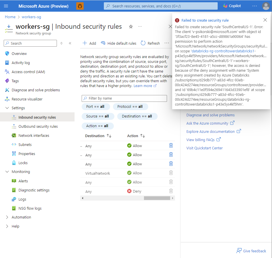Star workers-sg as a favorite
The image size is (272, 258).
[131, 26]
